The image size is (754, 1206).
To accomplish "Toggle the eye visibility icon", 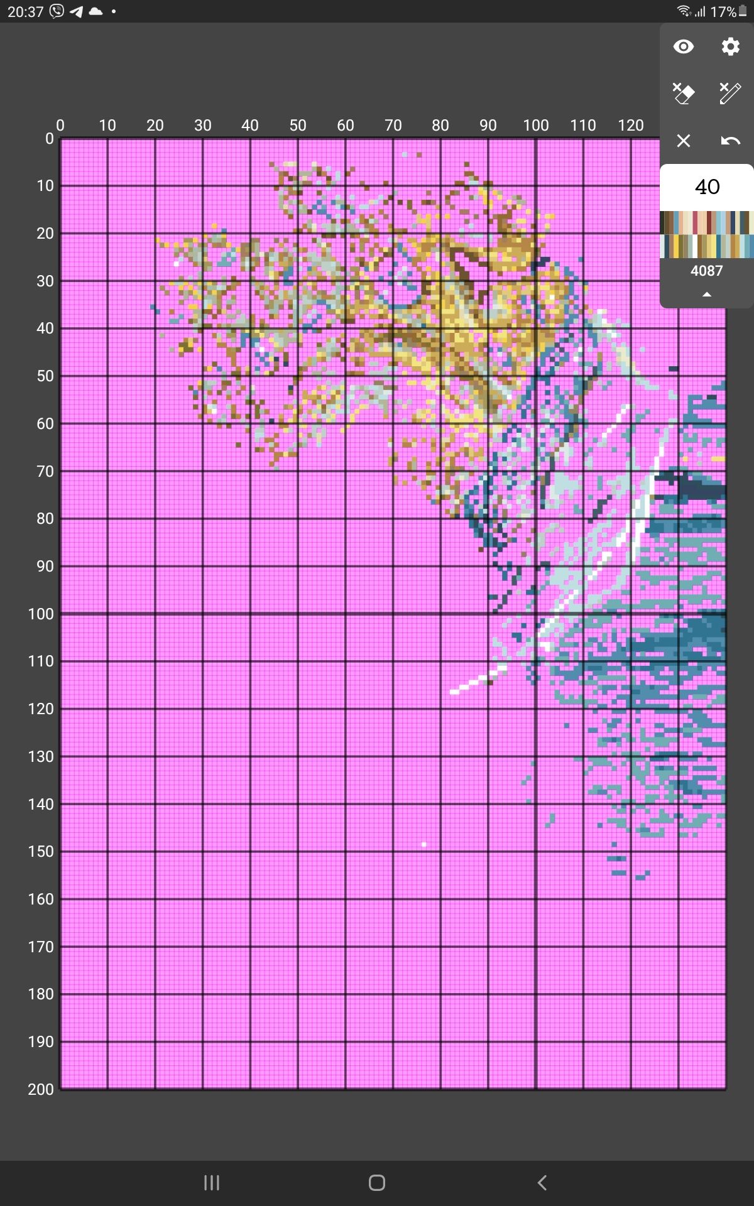I will (x=683, y=47).
